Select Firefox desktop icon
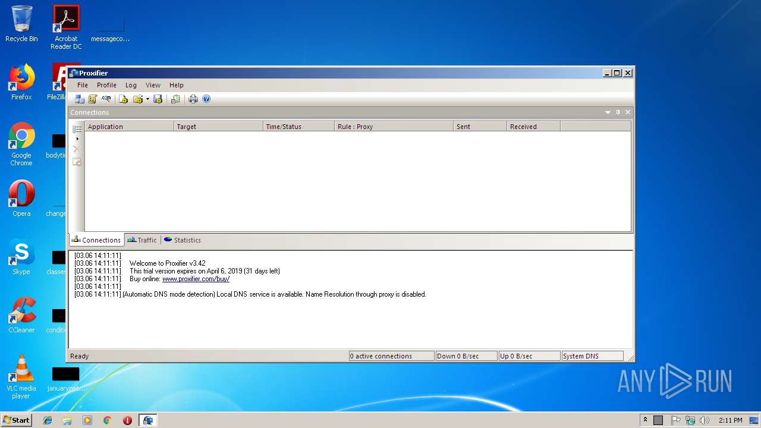 pos(21,82)
